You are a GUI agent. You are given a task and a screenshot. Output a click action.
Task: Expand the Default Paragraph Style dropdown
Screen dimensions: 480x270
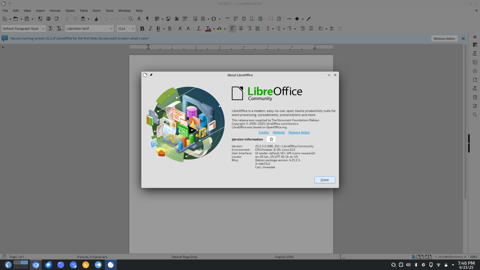pyautogui.click(x=43, y=29)
